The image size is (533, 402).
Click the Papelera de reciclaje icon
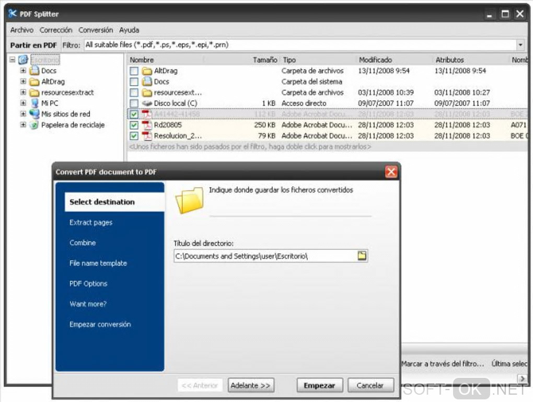click(34, 125)
